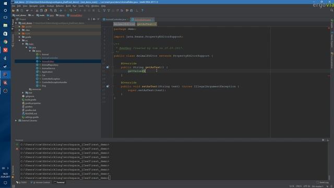The height and width of the screenshot is (188, 334).
Task: Collapse the rest_demo root node
Action: coord(16,23)
